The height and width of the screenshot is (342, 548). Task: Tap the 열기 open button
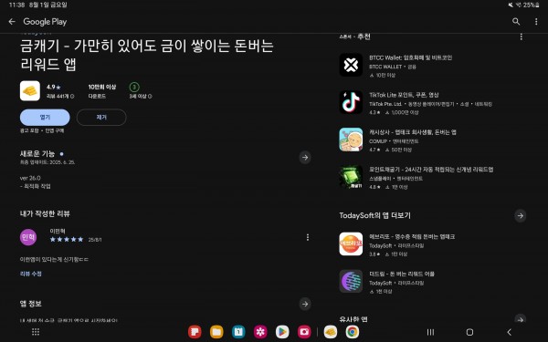coord(45,118)
